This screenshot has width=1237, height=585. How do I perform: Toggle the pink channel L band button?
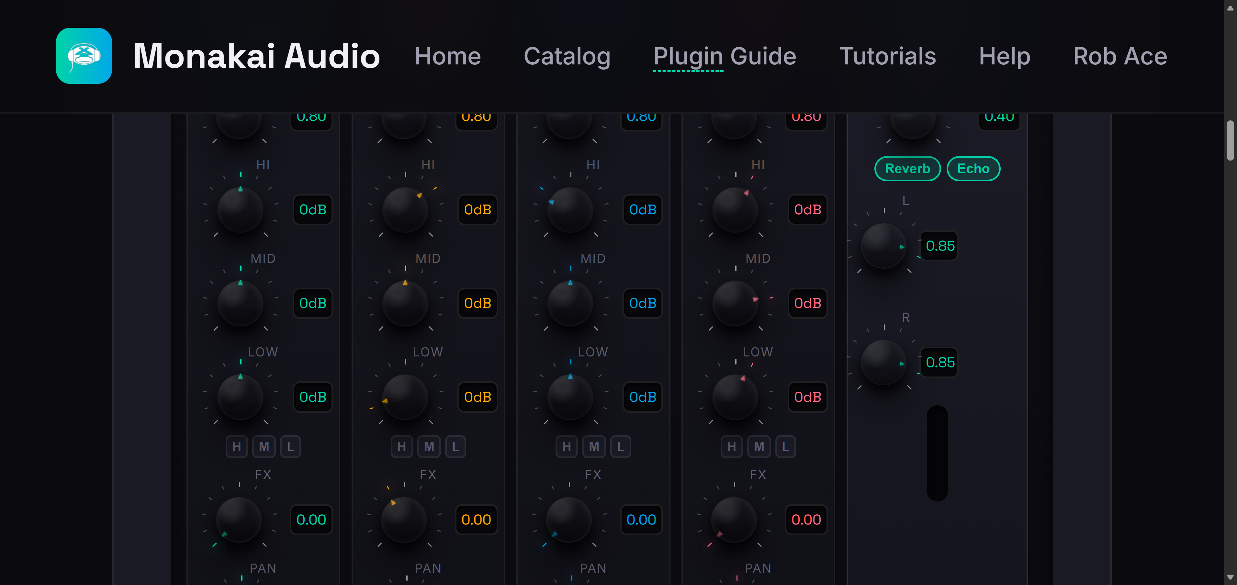pos(786,447)
